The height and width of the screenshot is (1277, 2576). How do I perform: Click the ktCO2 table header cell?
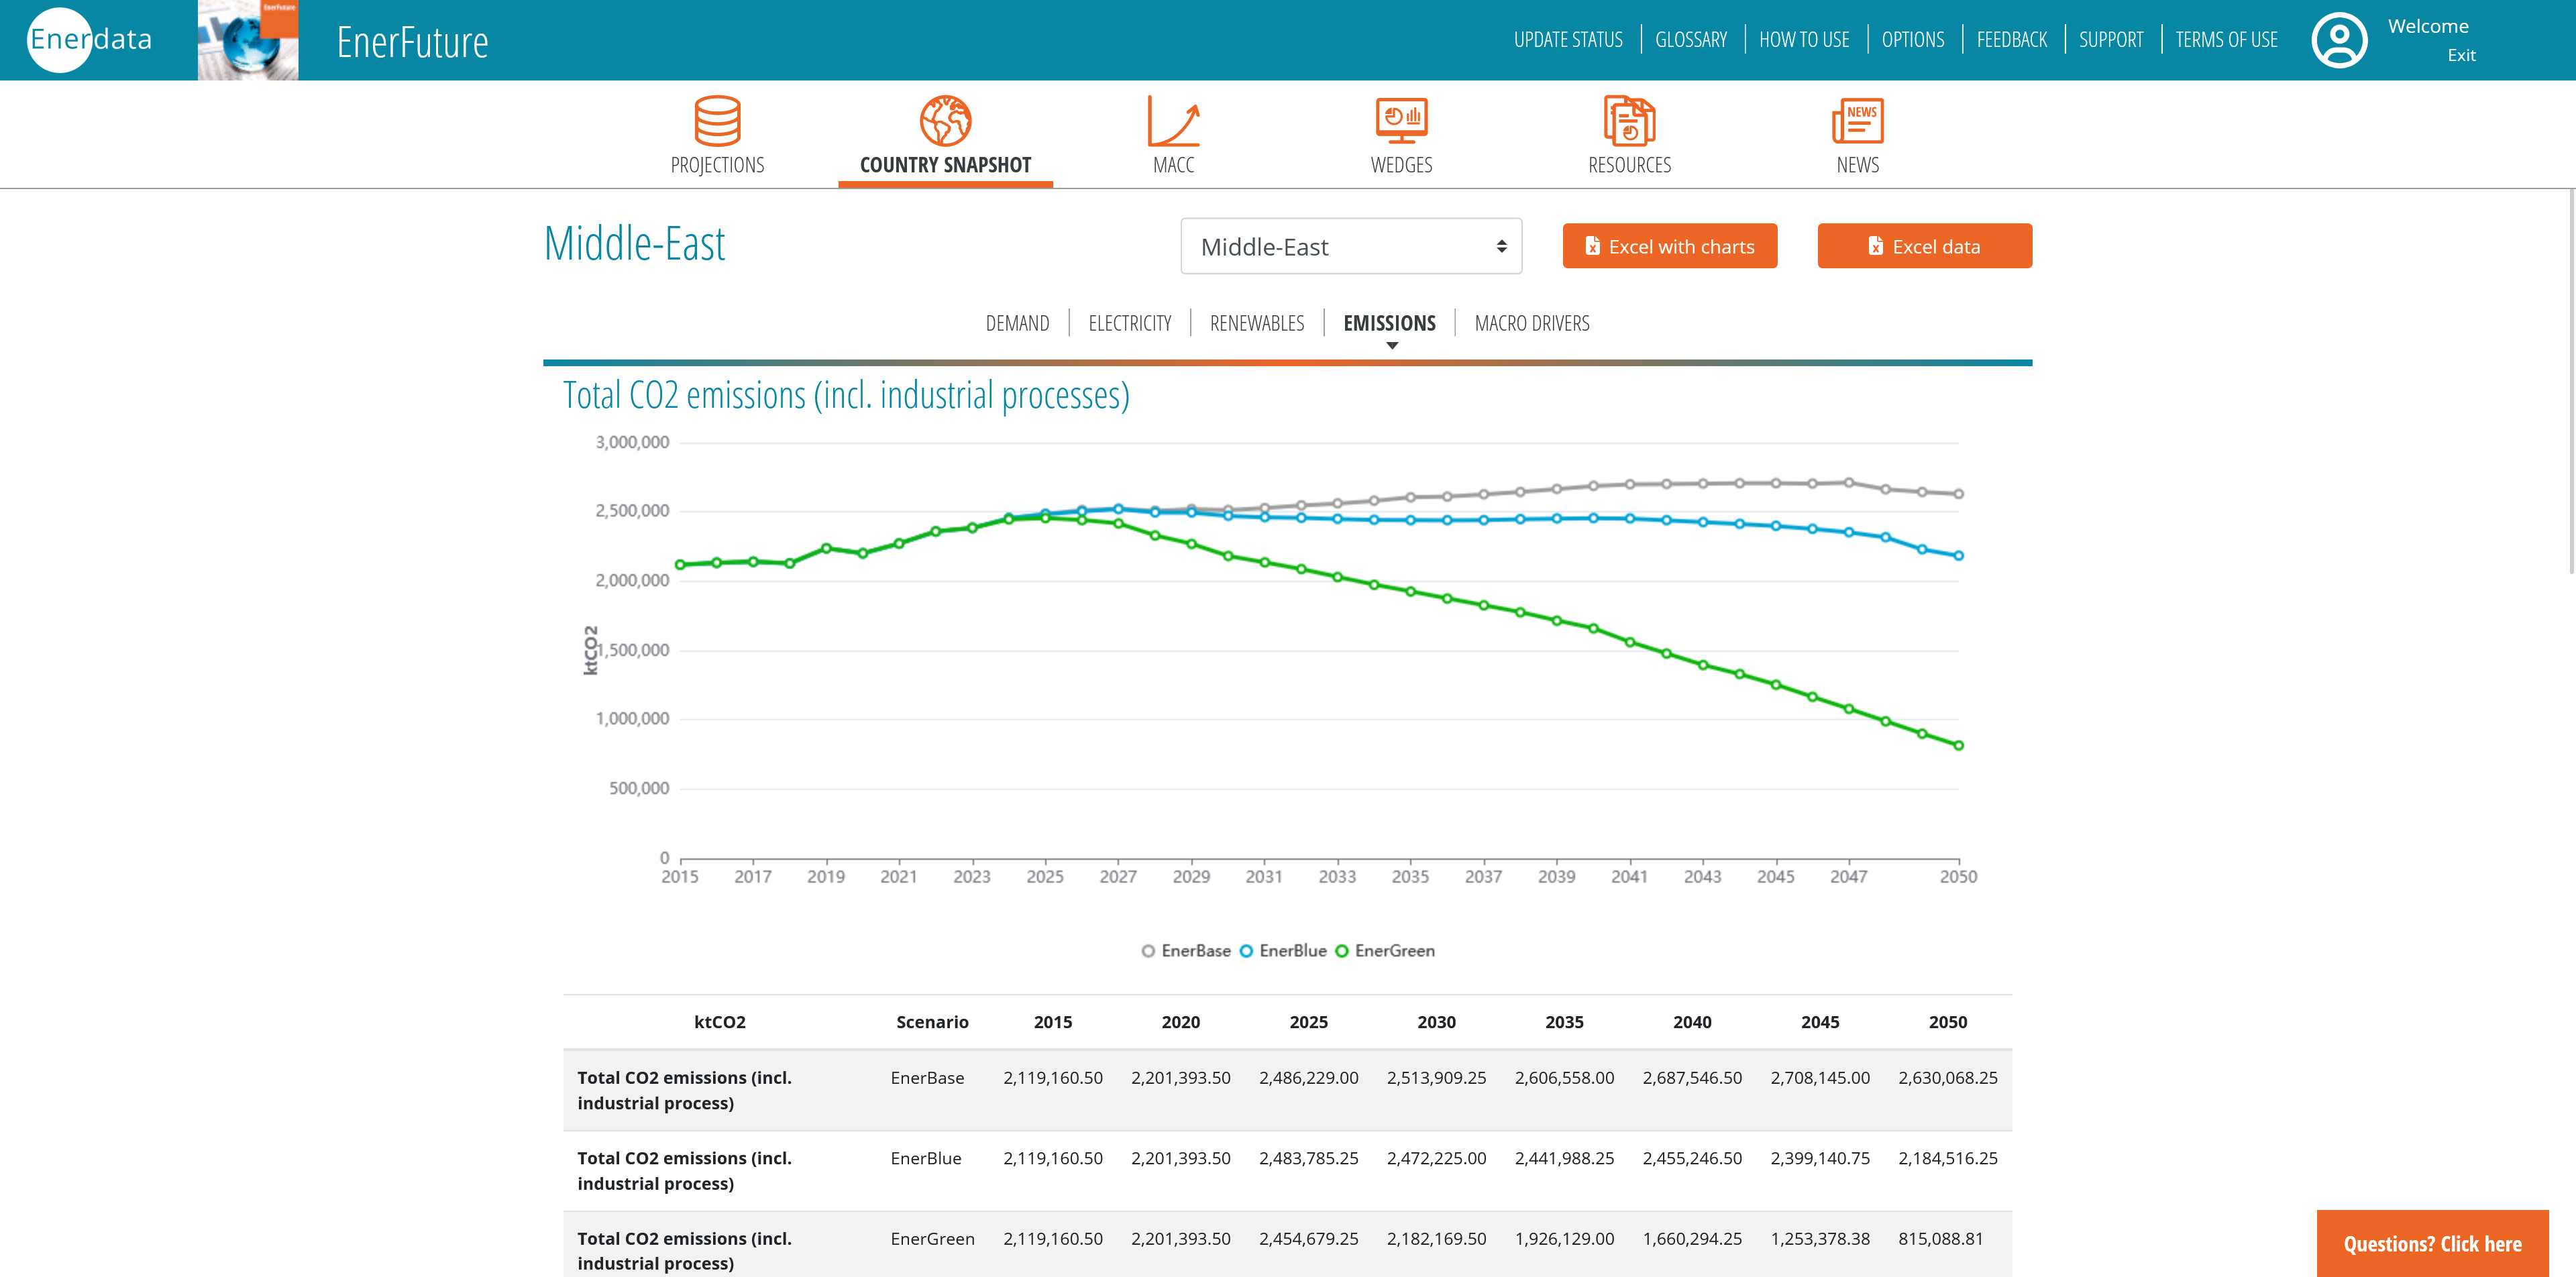[x=719, y=1022]
